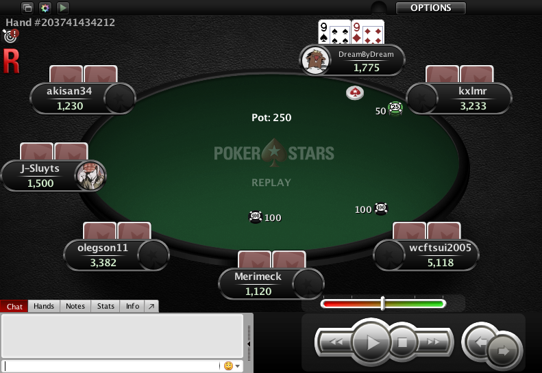Stop the replay with stop button
542x373 pixels.
(x=402, y=342)
